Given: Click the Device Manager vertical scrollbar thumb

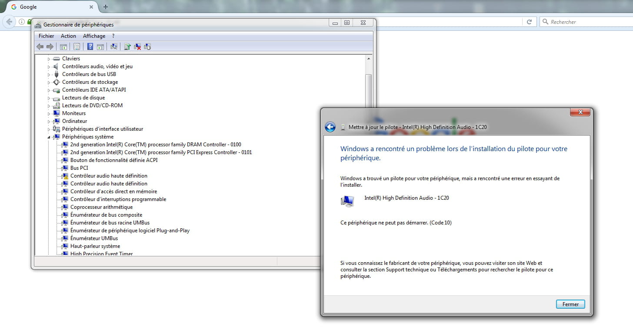Looking at the screenshot, I should pyautogui.click(x=369, y=91).
